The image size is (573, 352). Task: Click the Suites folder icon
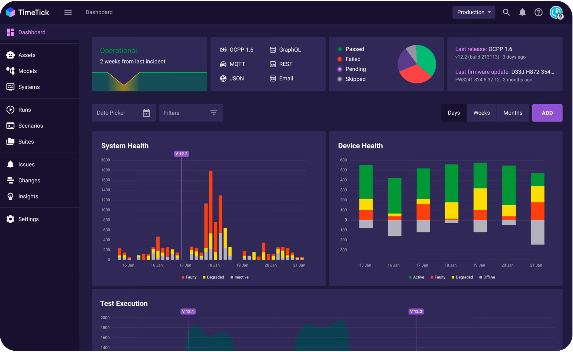coord(10,141)
